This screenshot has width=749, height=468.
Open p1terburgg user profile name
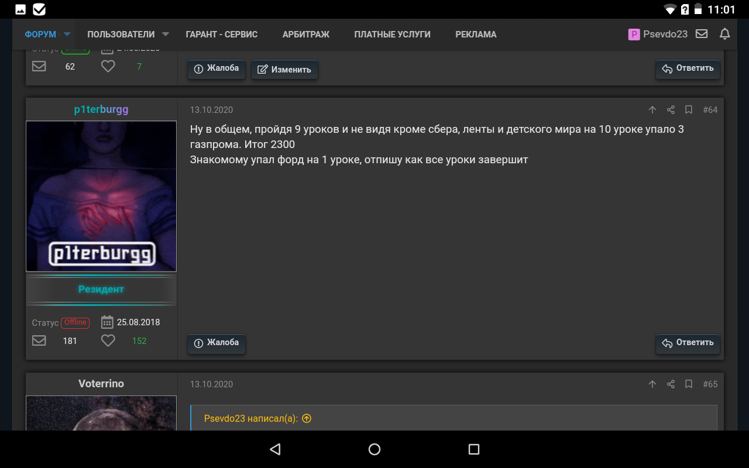pos(101,109)
